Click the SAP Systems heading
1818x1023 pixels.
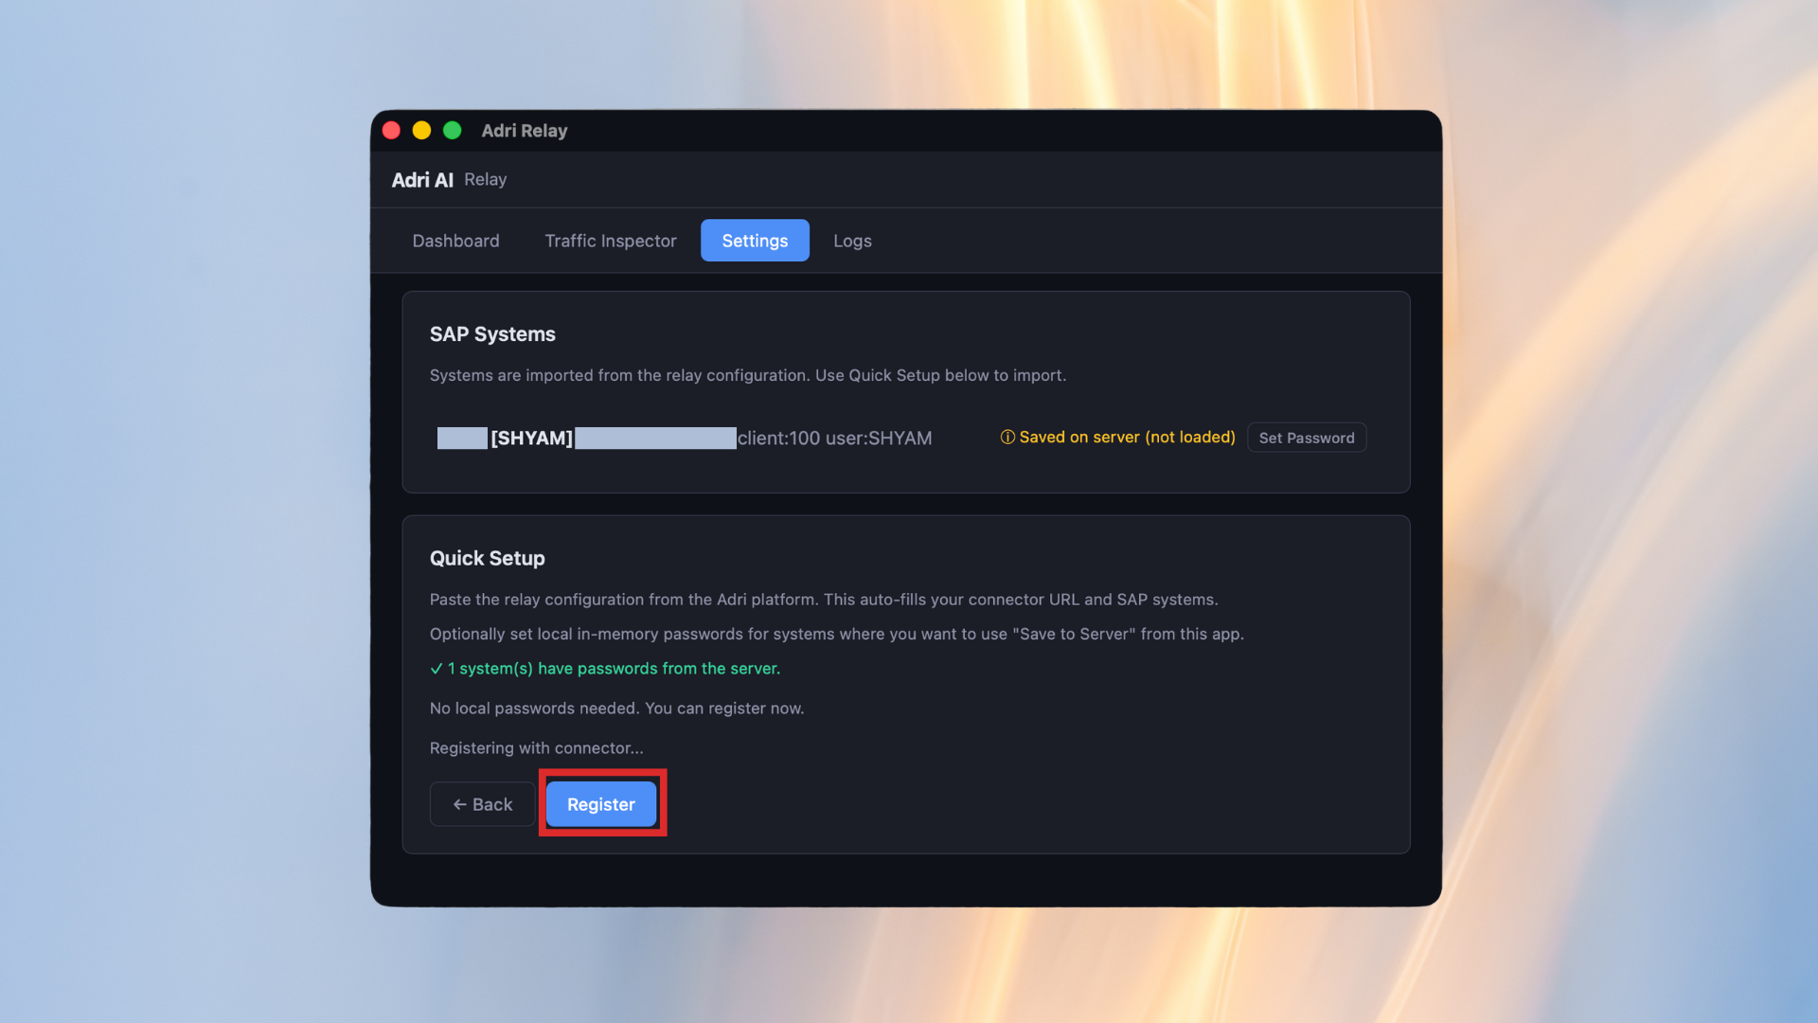tap(492, 334)
